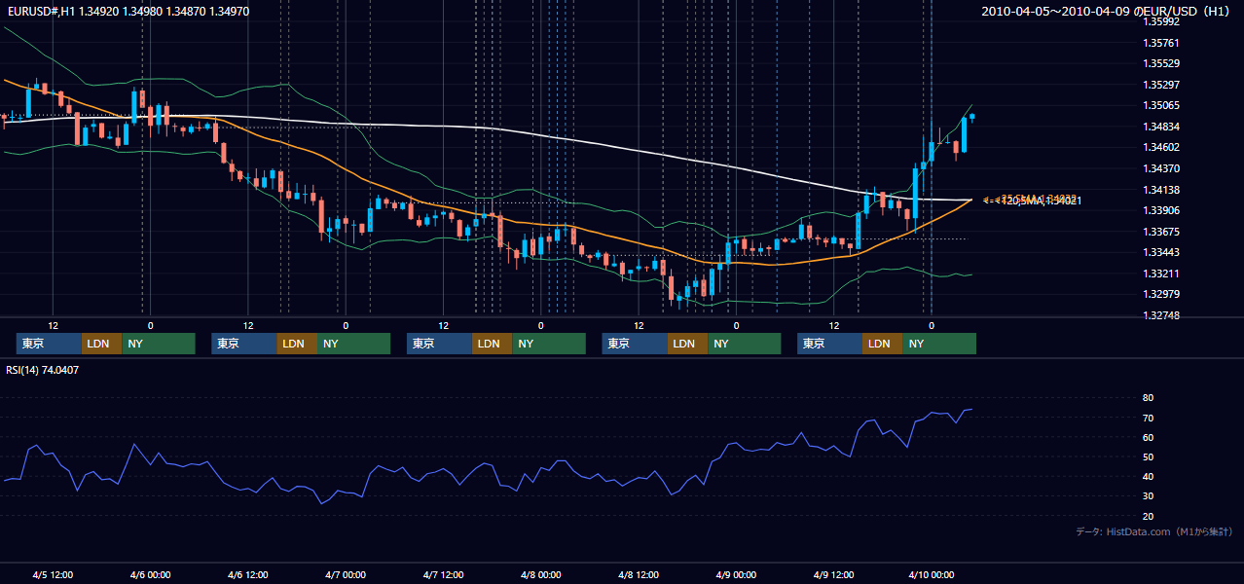
Task: Select price axis label 1.35529
Action: (x=1163, y=63)
